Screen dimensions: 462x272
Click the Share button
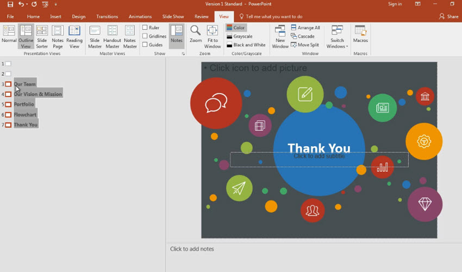pyautogui.click(x=449, y=16)
